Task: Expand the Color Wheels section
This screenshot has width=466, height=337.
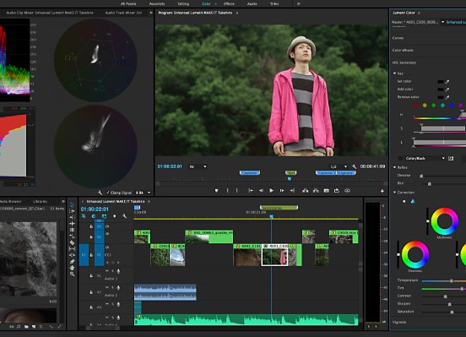Action: click(403, 51)
